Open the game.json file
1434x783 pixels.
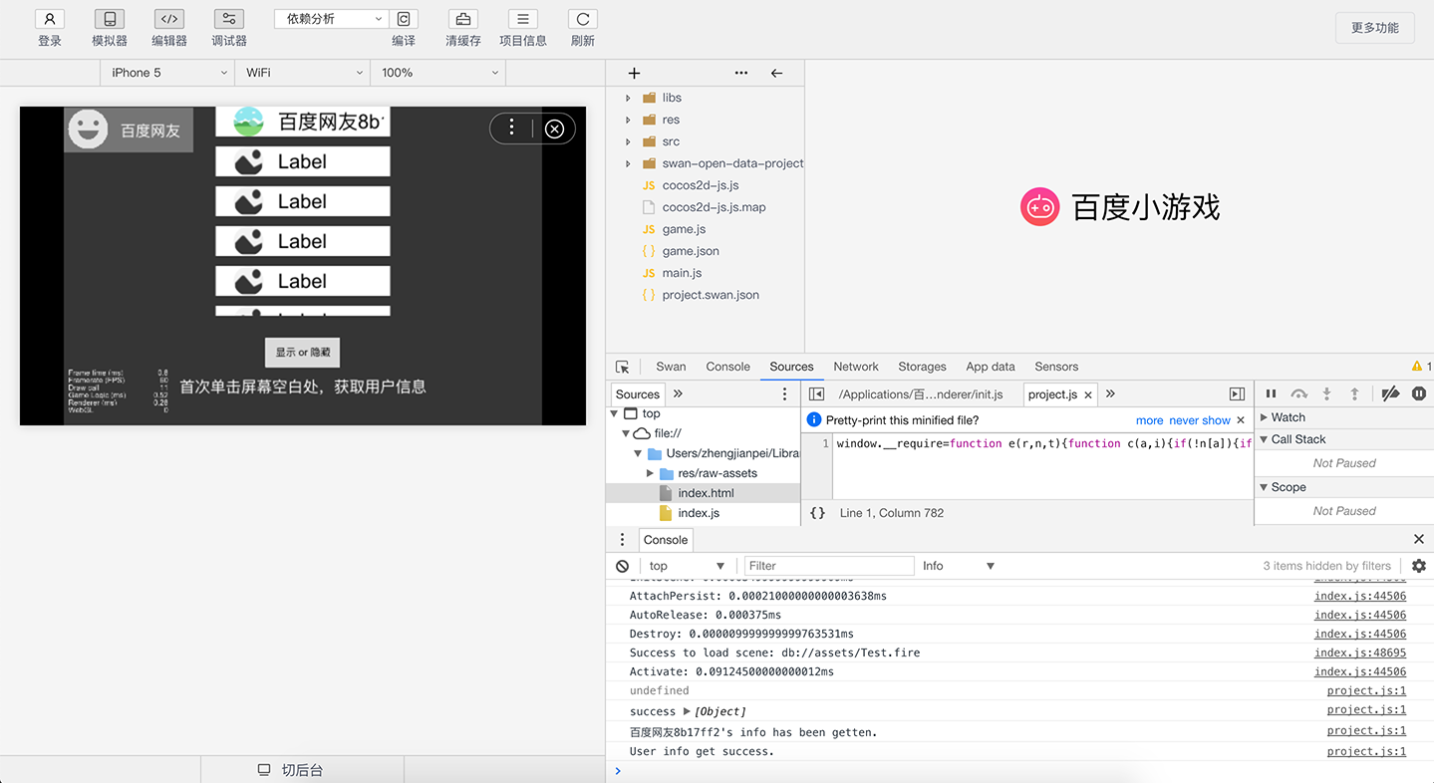691,251
